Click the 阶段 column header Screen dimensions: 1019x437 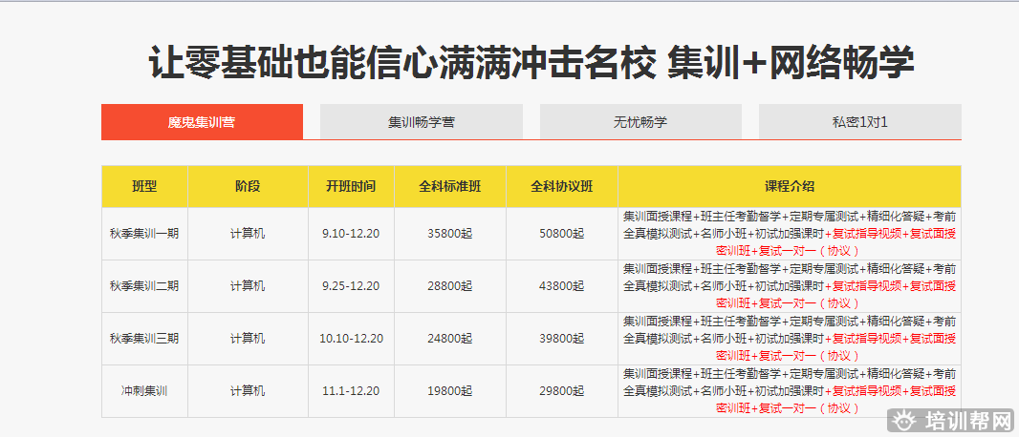[248, 186]
